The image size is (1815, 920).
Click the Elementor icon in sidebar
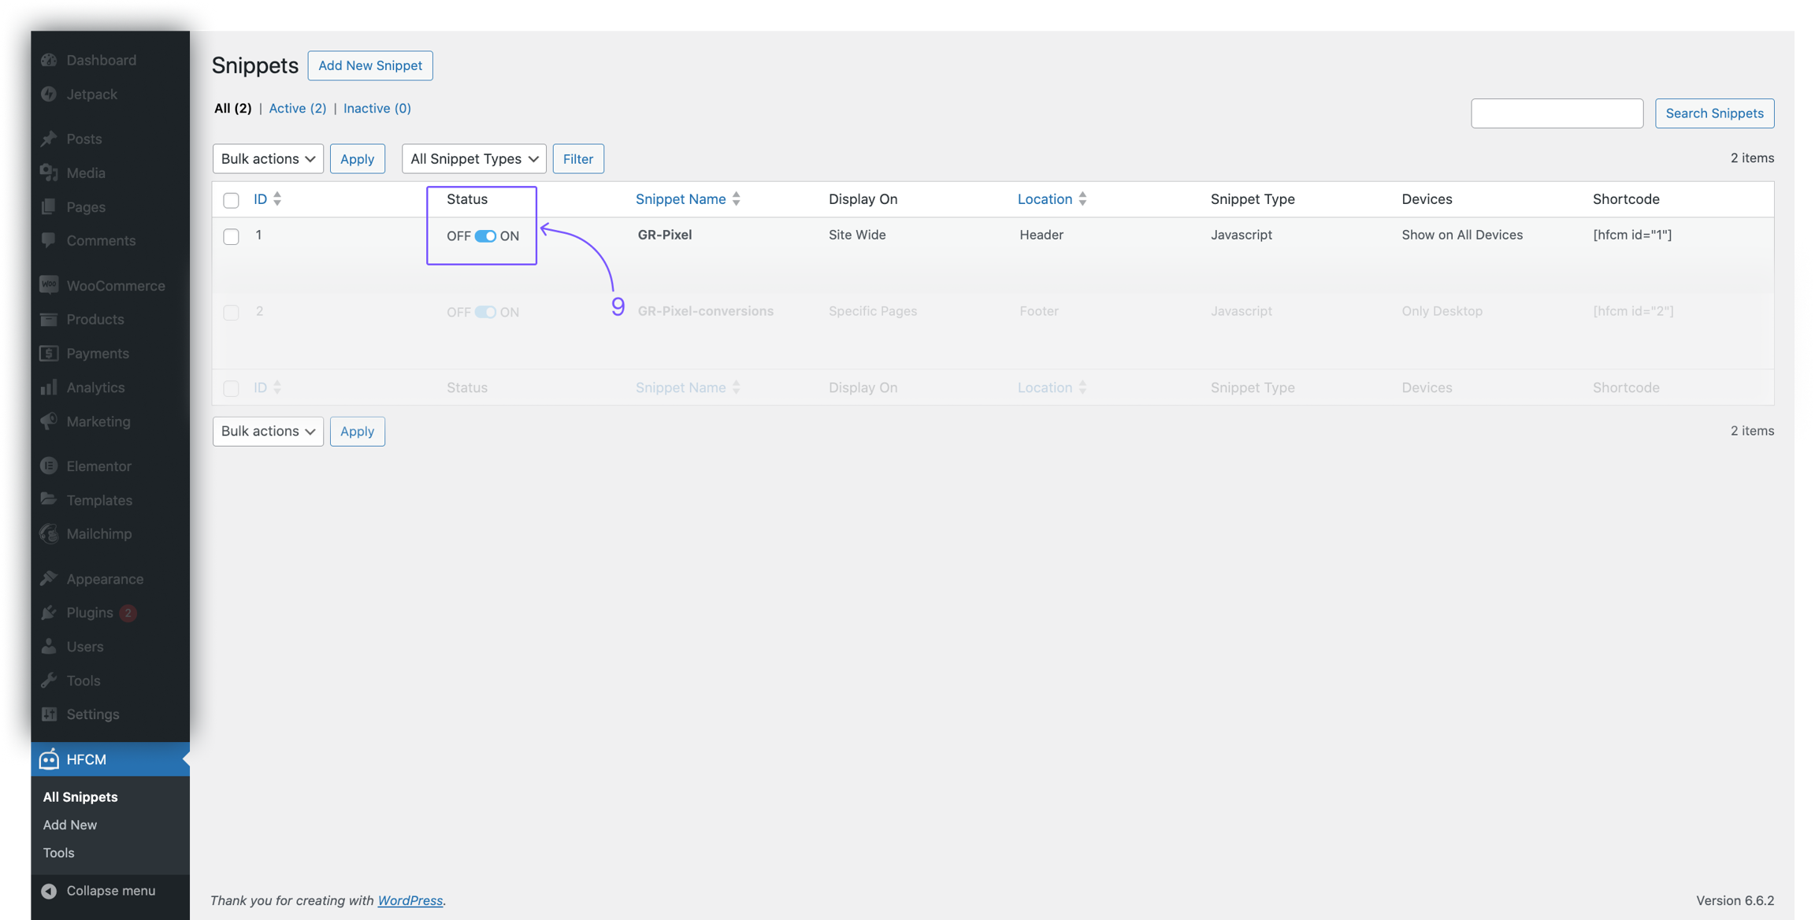(49, 466)
